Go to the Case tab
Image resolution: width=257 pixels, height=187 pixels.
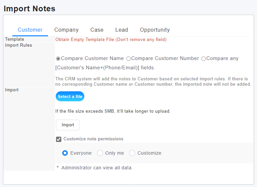(x=97, y=30)
